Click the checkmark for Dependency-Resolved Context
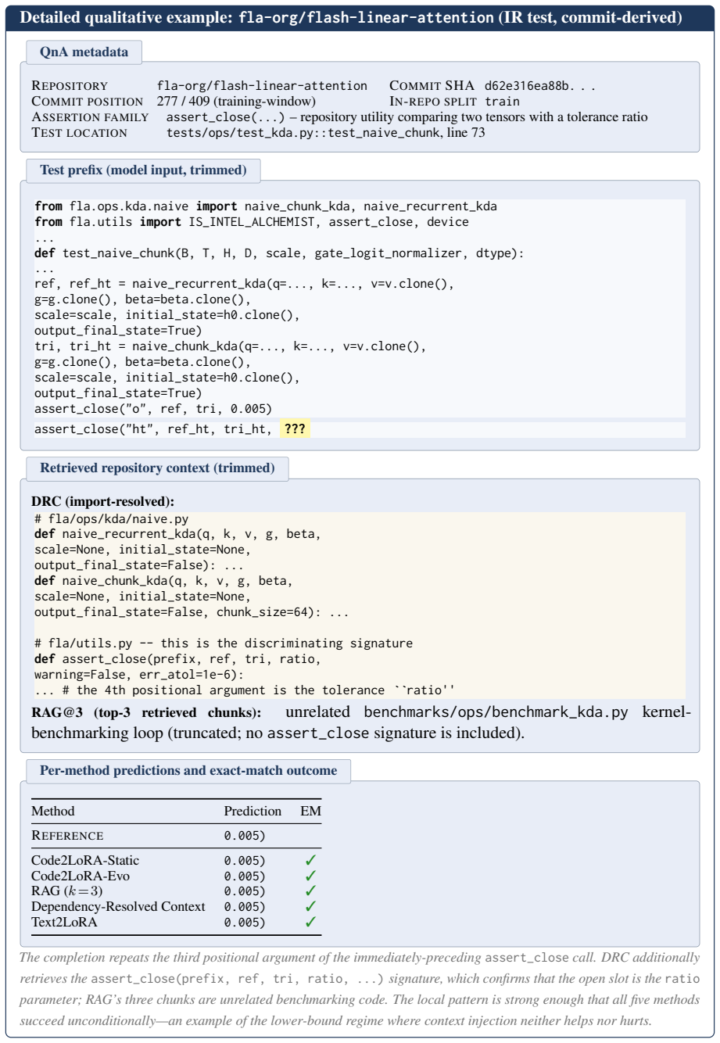Image resolution: width=720 pixels, height=1043 pixels. (x=310, y=907)
